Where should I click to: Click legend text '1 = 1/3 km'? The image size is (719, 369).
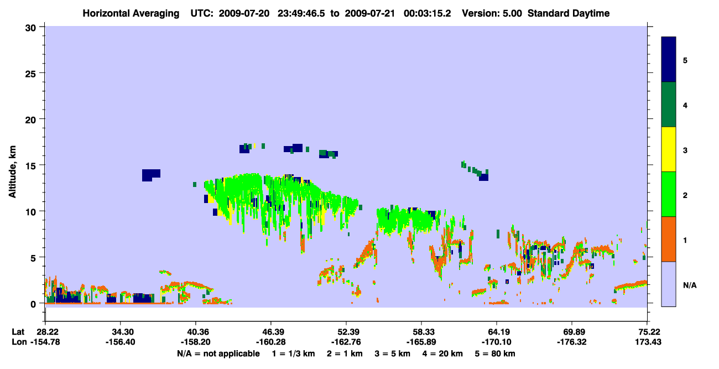pyautogui.click(x=294, y=354)
